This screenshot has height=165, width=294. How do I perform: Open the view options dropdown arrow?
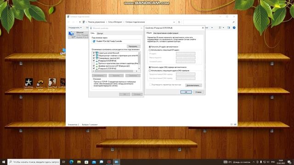[x=224, y=27]
